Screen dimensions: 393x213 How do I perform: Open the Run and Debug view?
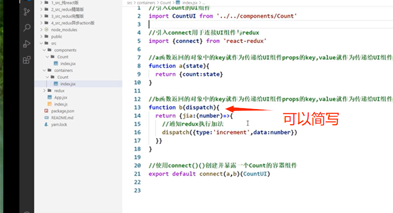click(x=26, y=44)
